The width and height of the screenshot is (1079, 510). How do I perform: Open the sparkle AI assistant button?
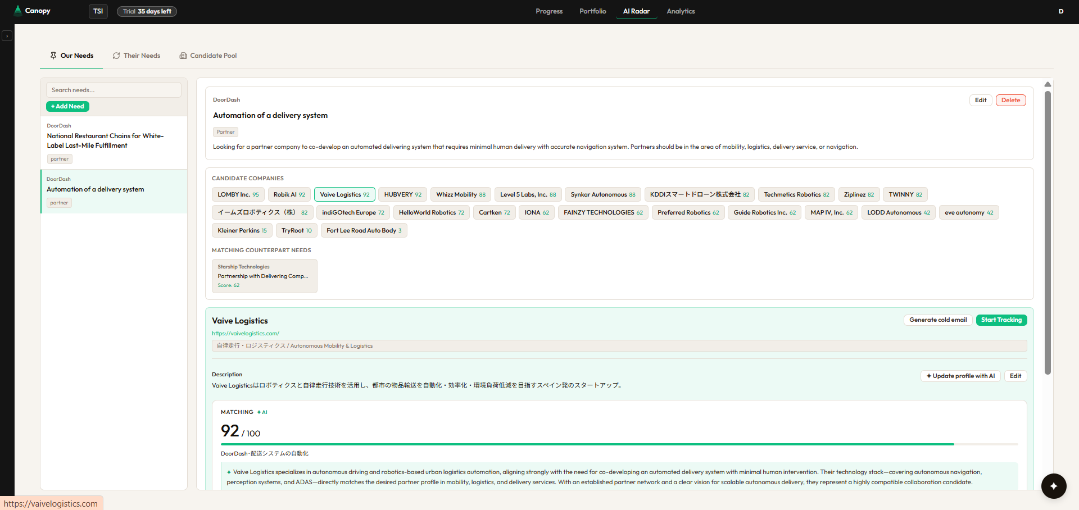(1054, 486)
